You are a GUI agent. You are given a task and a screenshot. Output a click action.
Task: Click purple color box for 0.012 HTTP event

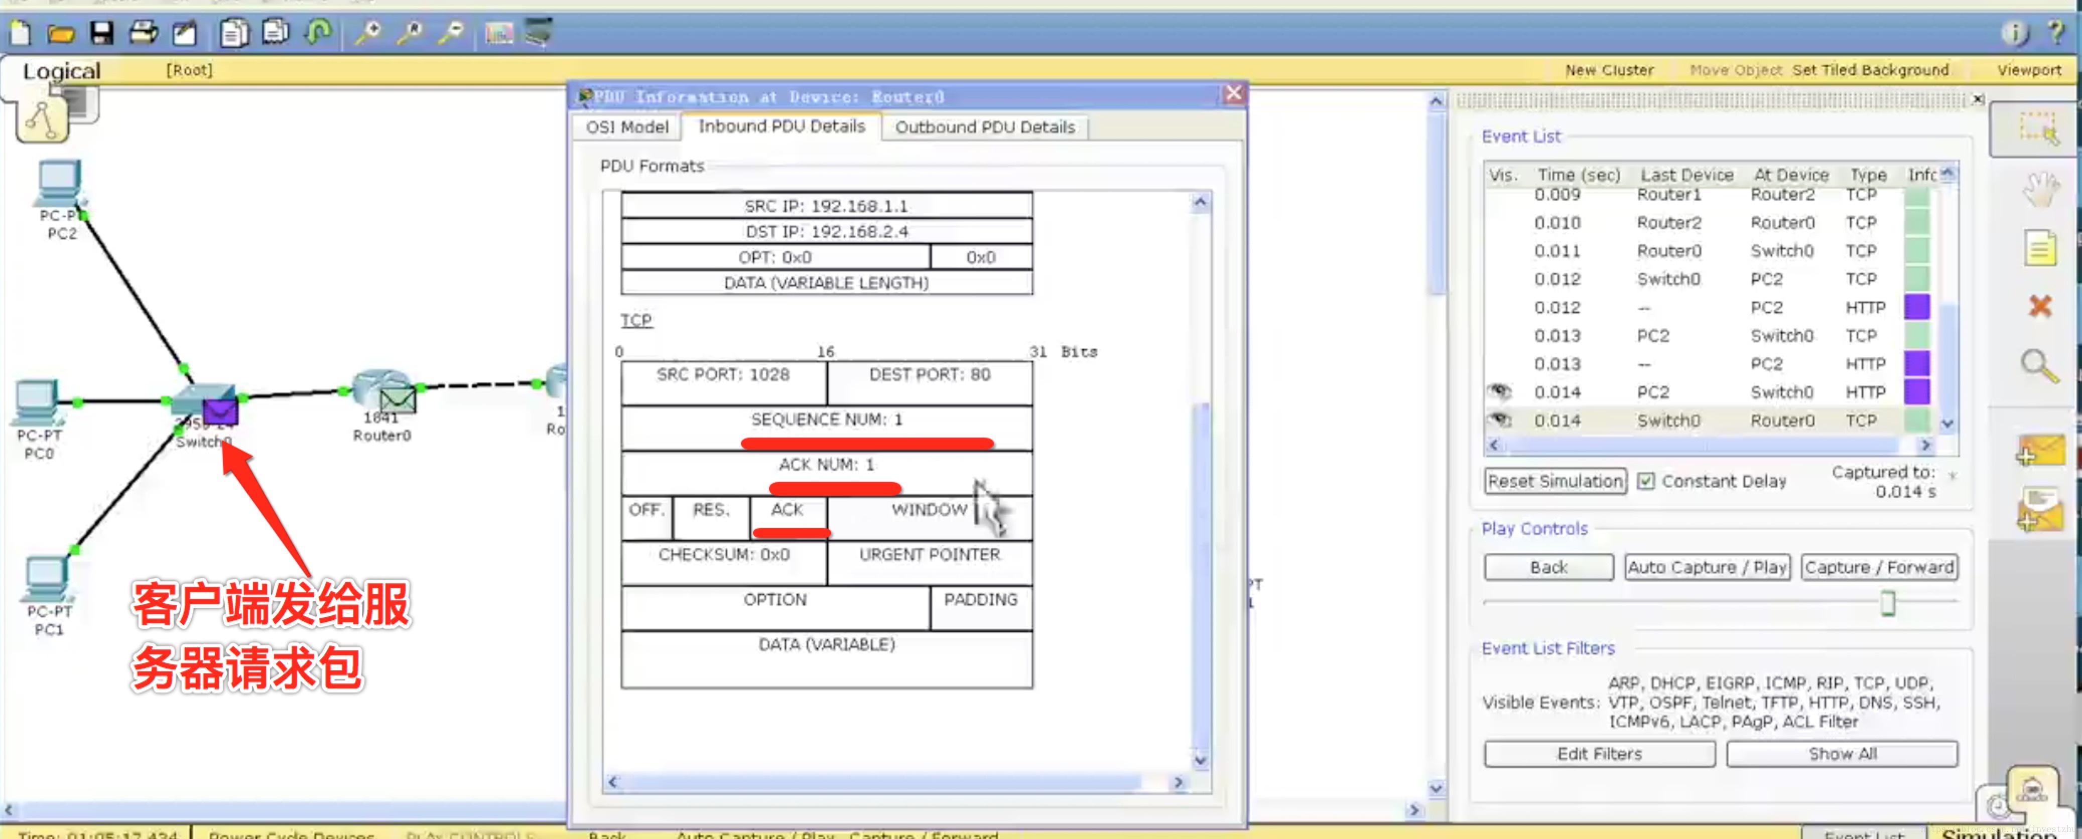(x=1916, y=307)
